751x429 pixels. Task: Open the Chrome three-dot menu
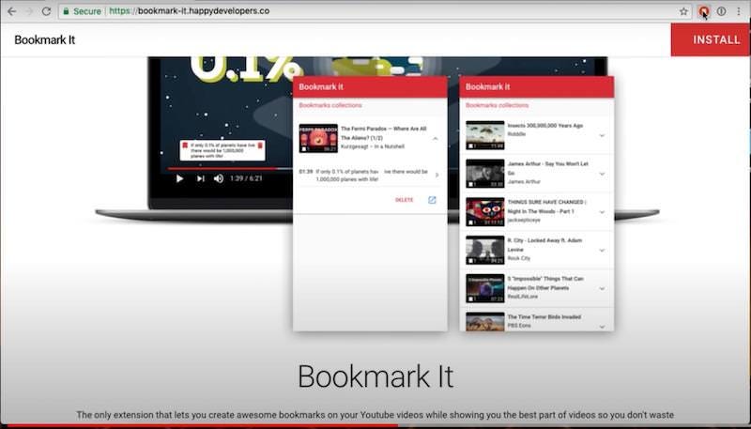click(x=739, y=11)
